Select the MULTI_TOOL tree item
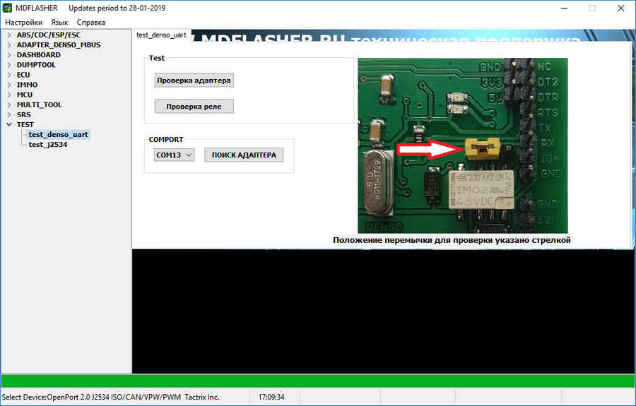 (39, 105)
